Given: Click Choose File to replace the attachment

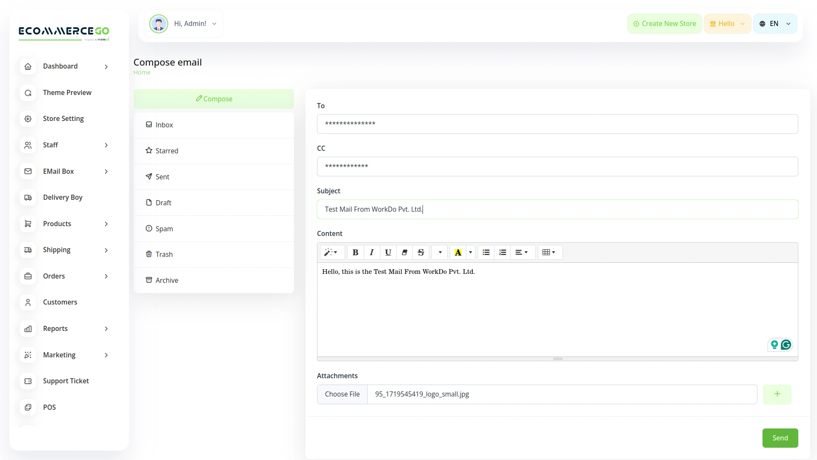Looking at the screenshot, I should pyautogui.click(x=342, y=394).
